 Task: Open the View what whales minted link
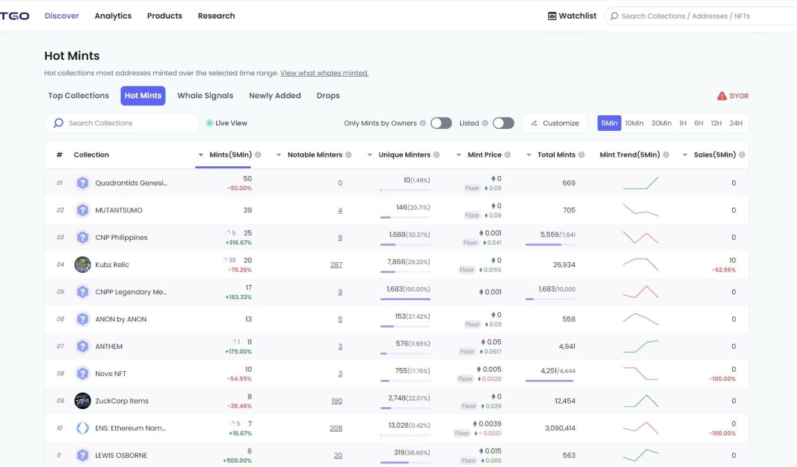(x=324, y=73)
